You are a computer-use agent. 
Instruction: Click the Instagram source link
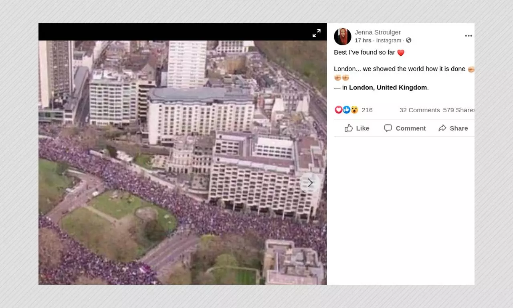click(x=388, y=41)
